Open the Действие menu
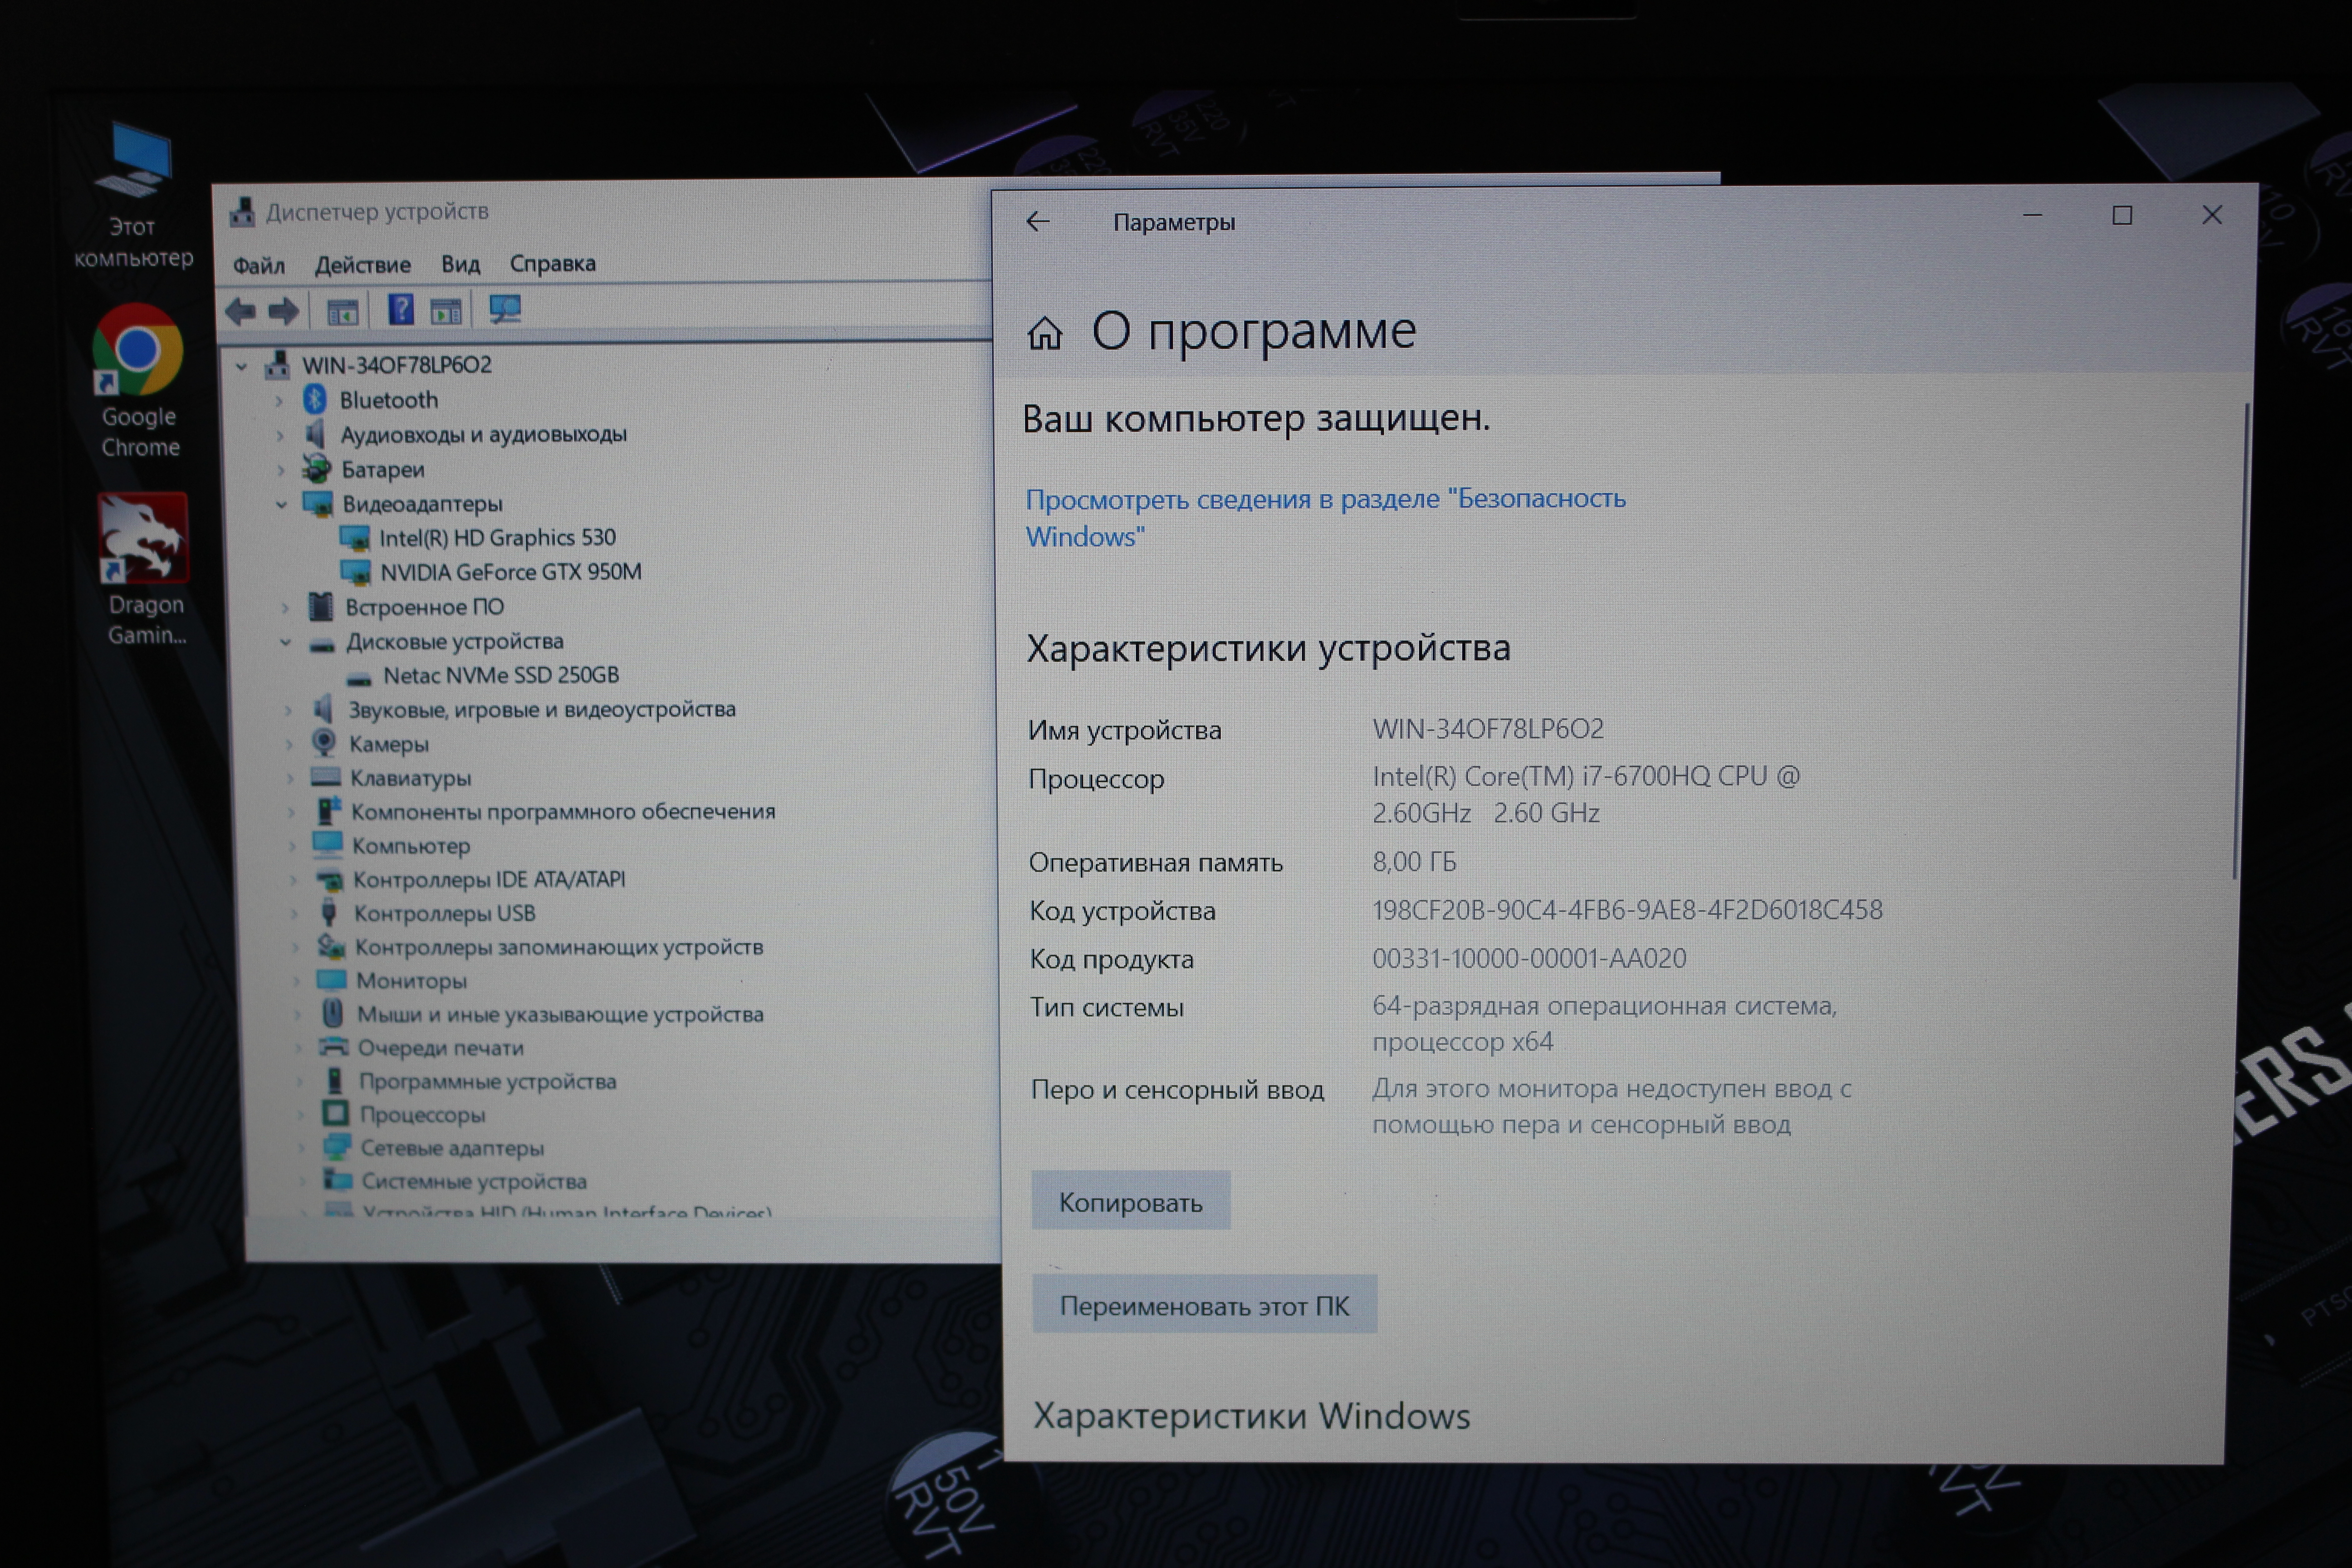2352x1568 pixels. pyautogui.click(x=362, y=265)
